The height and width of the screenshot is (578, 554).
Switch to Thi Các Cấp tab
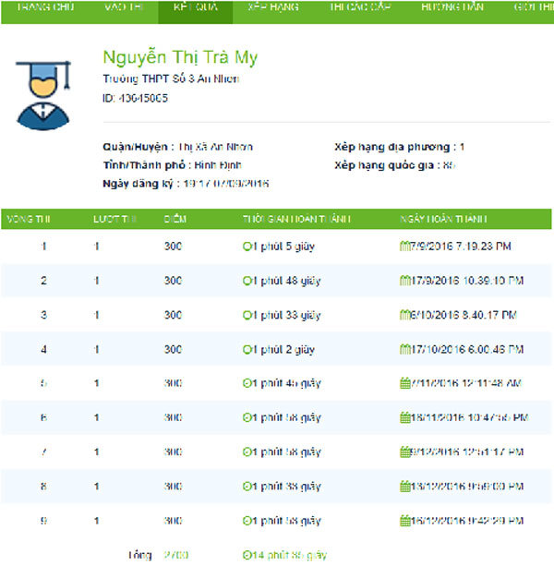pyautogui.click(x=360, y=7)
